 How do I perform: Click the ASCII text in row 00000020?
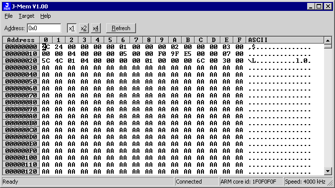[279, 61]
